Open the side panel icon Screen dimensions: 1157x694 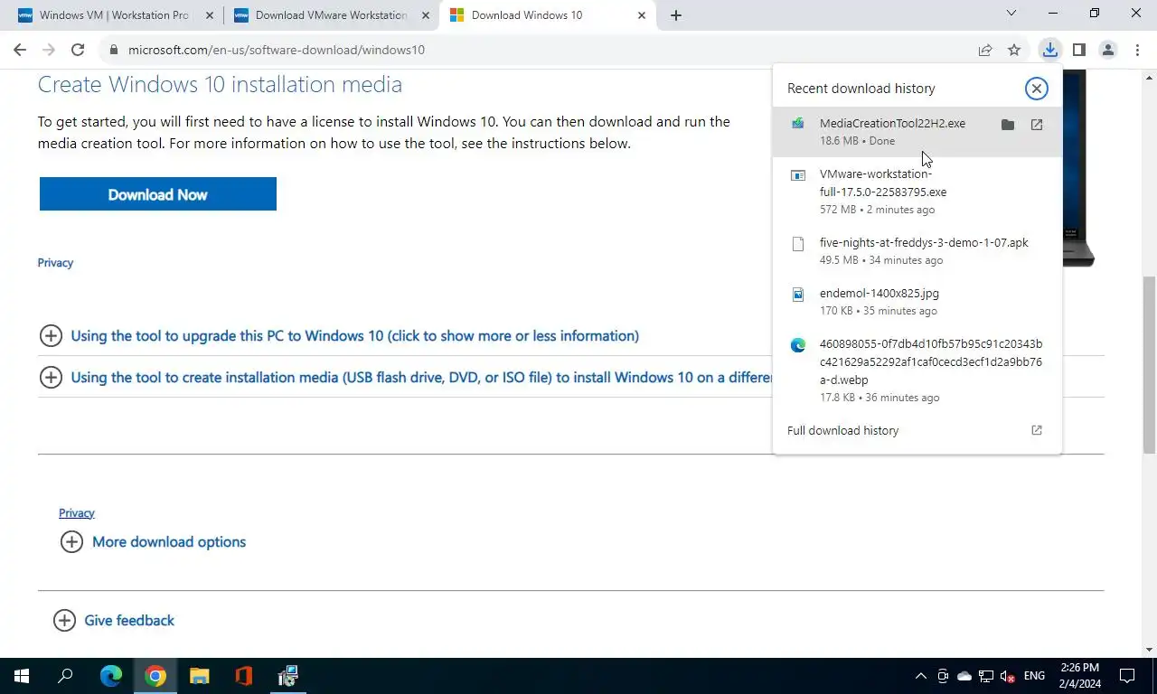1078,50
